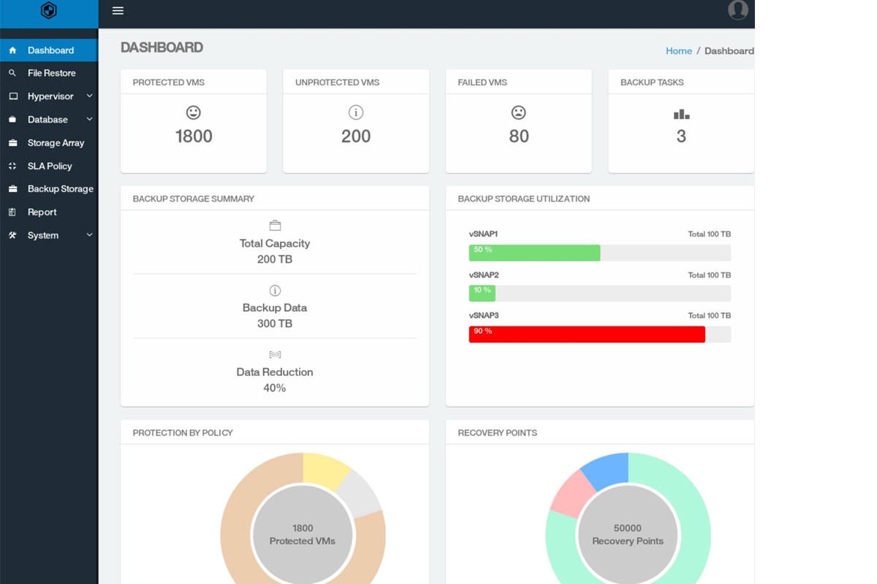Click the Database icon in sidebar

tap(12, 120)
